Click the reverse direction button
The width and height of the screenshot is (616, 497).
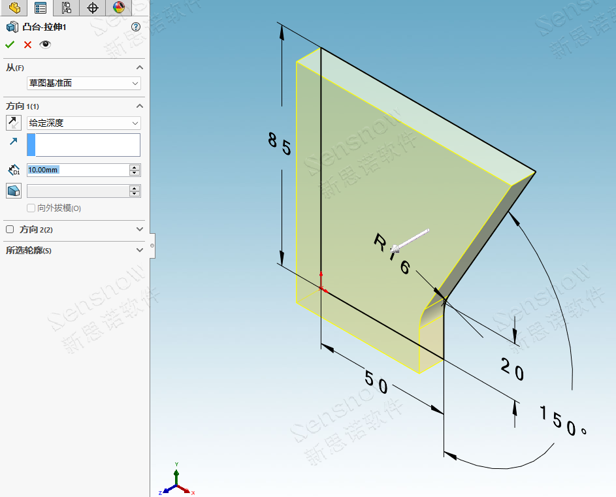(13, 122)
